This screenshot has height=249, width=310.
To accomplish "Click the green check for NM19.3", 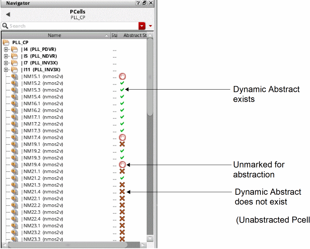I will (x=122, y=157).
